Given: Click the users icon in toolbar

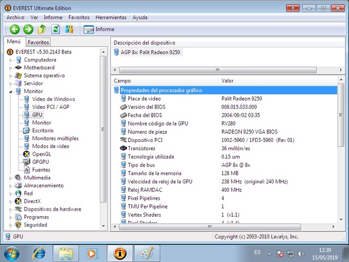Looking at the screenshot, I should coord(69,29).
